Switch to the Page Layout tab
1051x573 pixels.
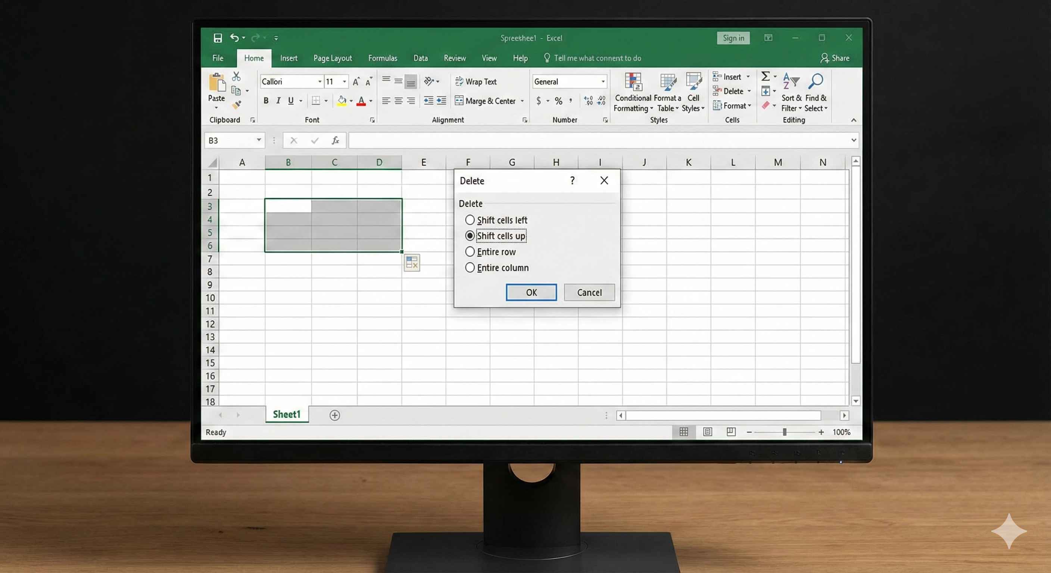pyautogui.click(x=332, y=58)
